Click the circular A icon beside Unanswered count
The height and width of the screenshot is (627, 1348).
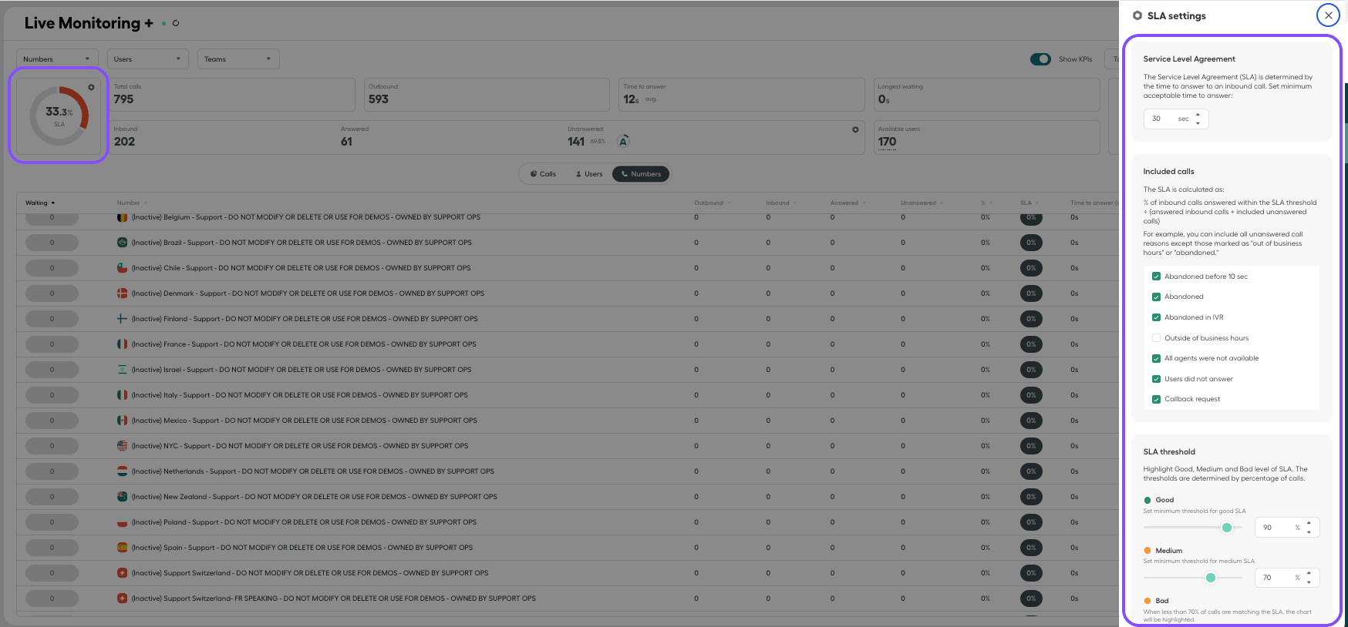click(623, 141)
